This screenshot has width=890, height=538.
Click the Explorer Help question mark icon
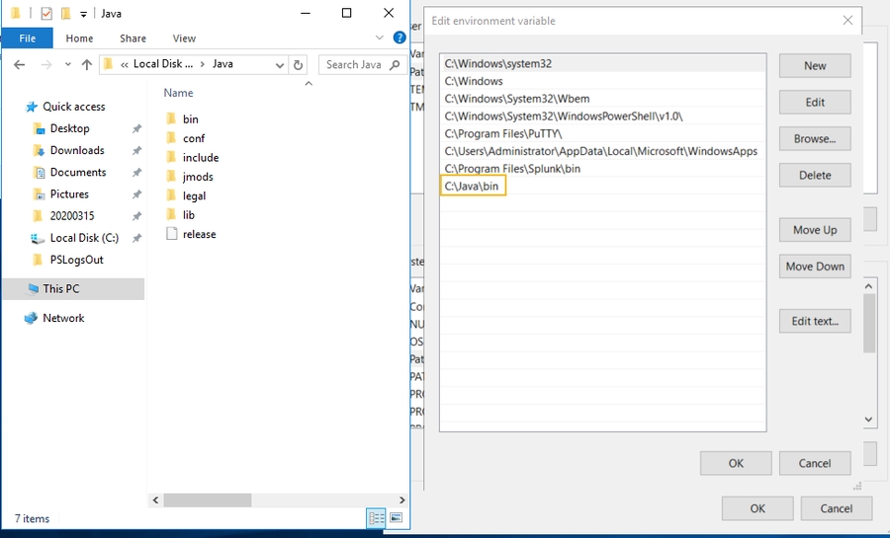click(400, 38)
